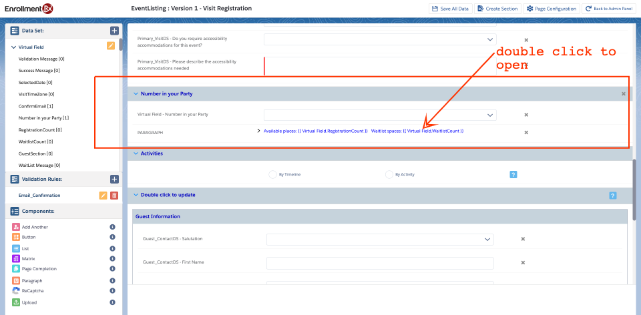Collapse the Activities section
641x315 pixels.
click(x=136, y=153)
